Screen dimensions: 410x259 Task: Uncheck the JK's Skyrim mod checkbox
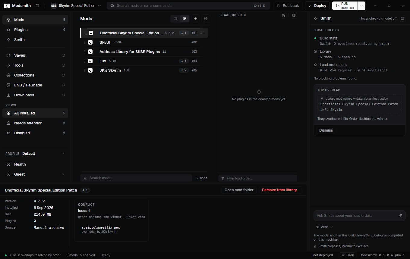click(90, 70)
